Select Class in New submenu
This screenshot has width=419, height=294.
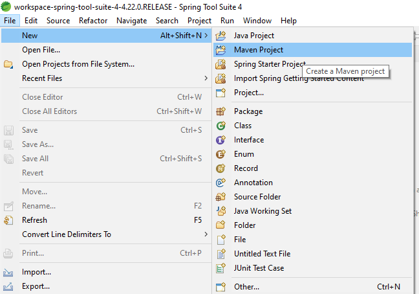coord(313,126)
